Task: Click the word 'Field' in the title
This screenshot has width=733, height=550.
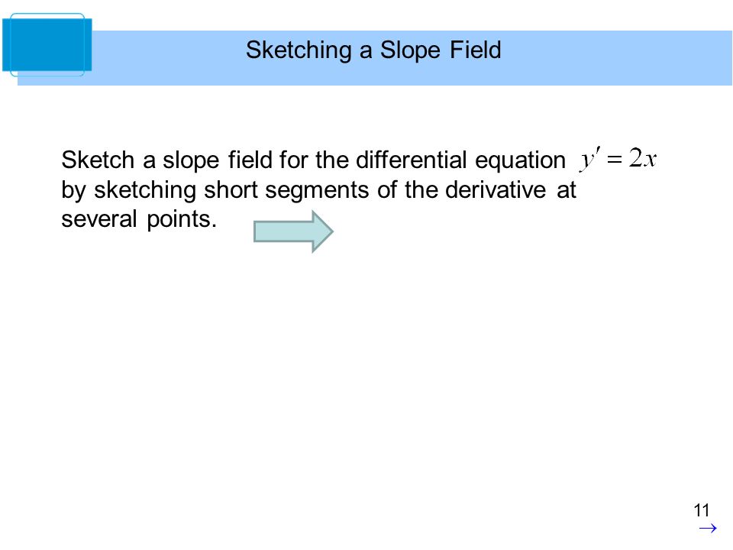Action: (476, 50)
